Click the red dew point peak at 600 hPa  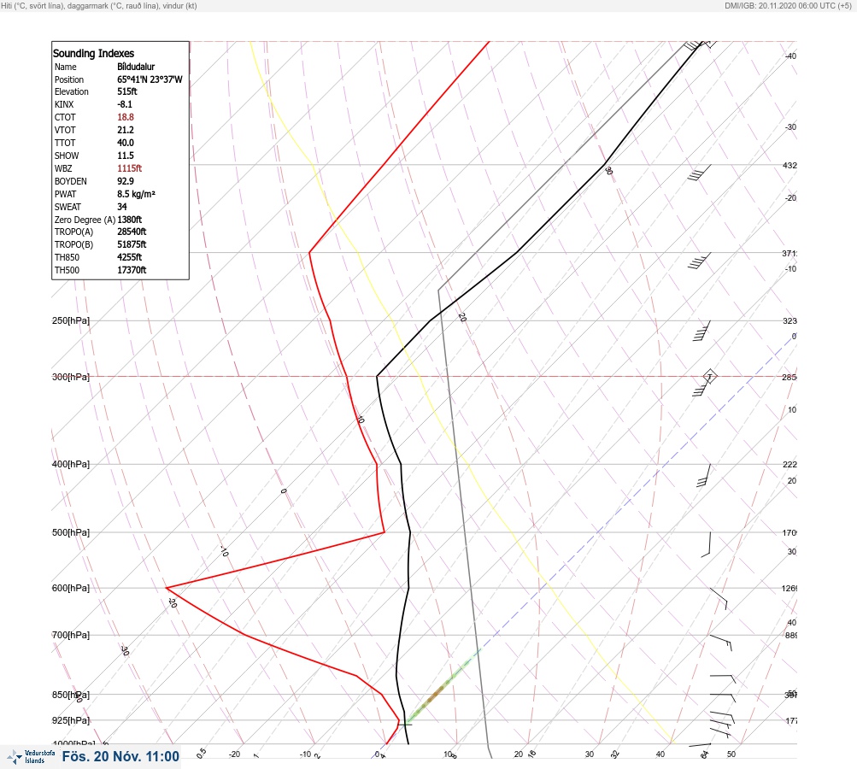pyautogui.click(x=166, y=588)
